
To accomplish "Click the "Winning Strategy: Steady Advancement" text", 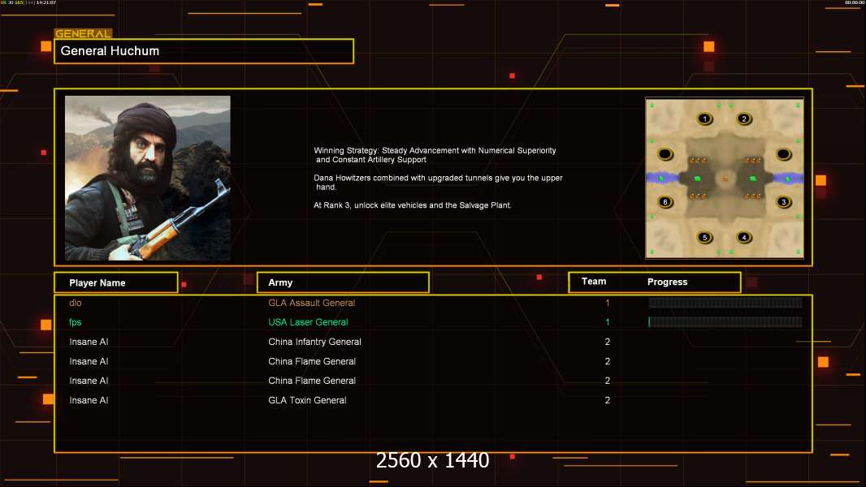I will tap(435, 155).
